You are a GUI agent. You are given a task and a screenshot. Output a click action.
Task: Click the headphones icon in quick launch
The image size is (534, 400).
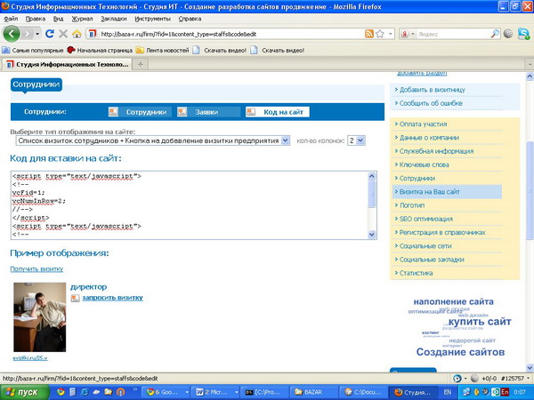point(120,392)
